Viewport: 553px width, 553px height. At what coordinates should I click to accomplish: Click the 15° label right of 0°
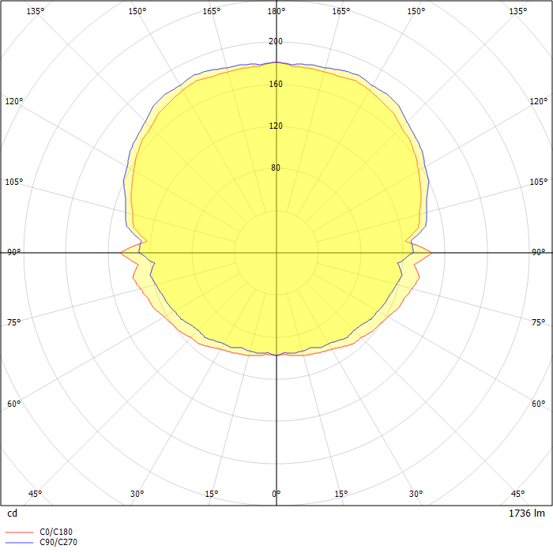click(x=341, y=494)
